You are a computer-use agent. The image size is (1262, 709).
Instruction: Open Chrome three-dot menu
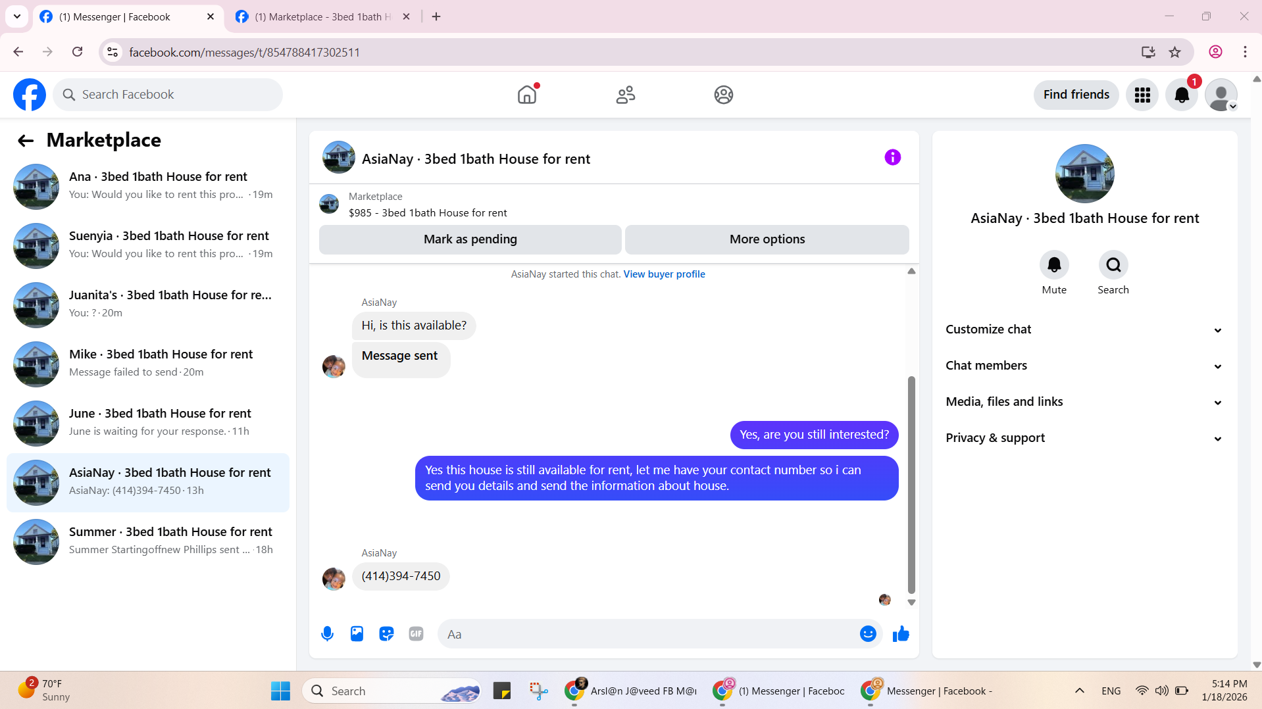pyautogui.click(x=1245, y=52)
